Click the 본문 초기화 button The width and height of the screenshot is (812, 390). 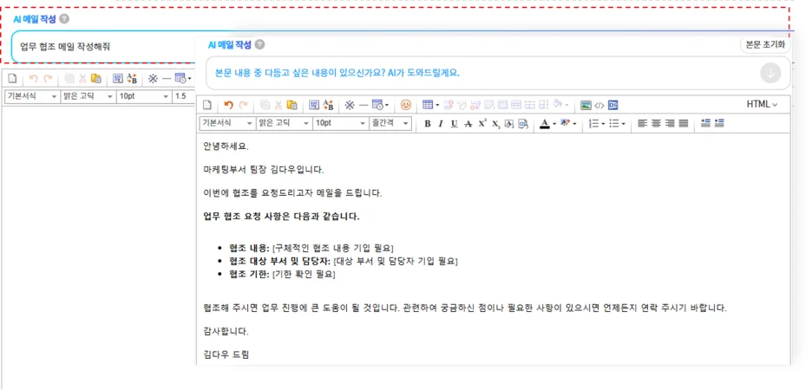(764, 45)
